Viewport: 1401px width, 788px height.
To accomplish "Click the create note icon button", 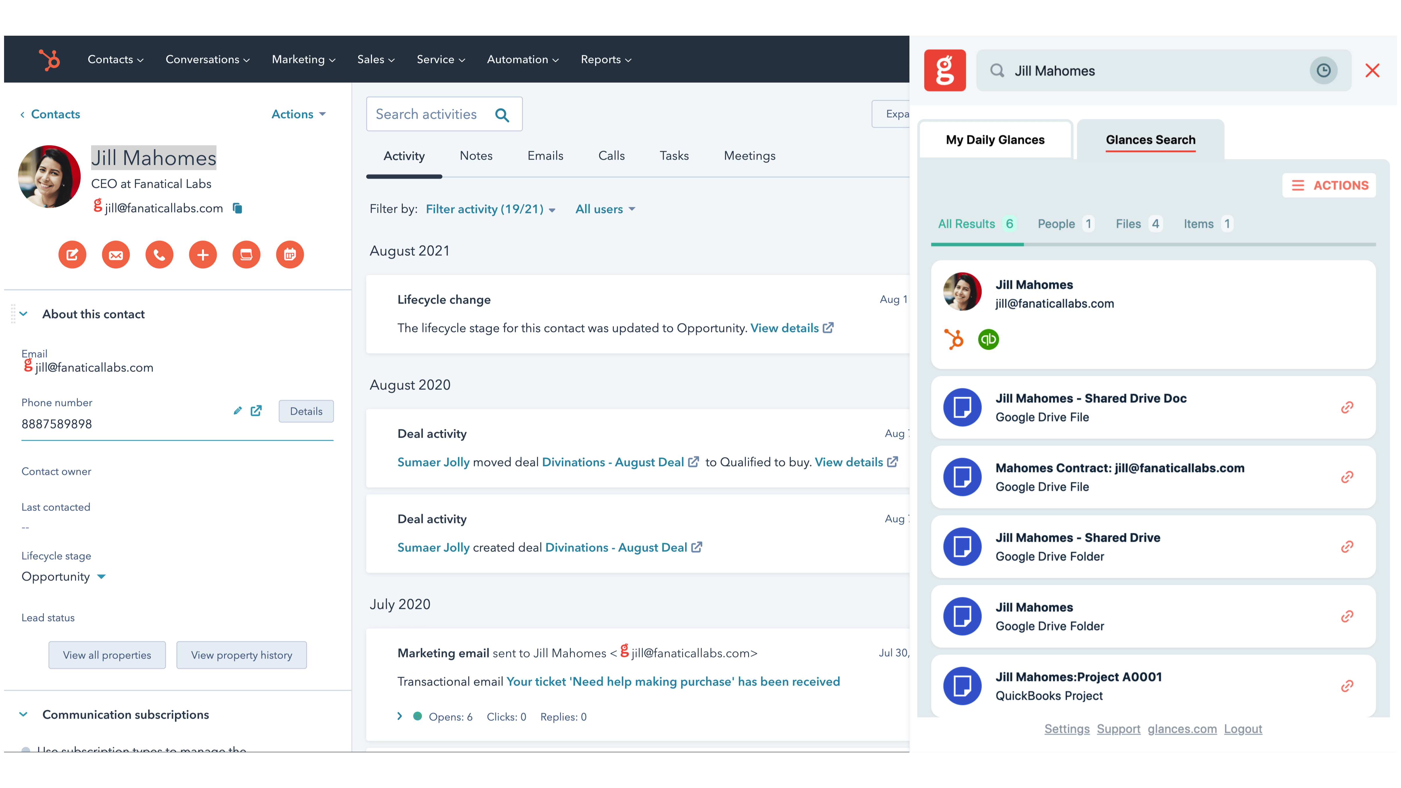I will pos(72,255).
